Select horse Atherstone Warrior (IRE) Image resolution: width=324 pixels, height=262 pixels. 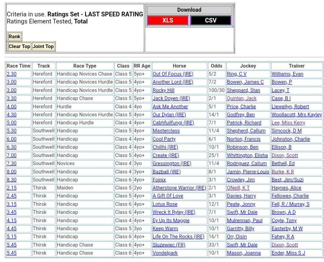pyautogui.click(x=179, y=188)
